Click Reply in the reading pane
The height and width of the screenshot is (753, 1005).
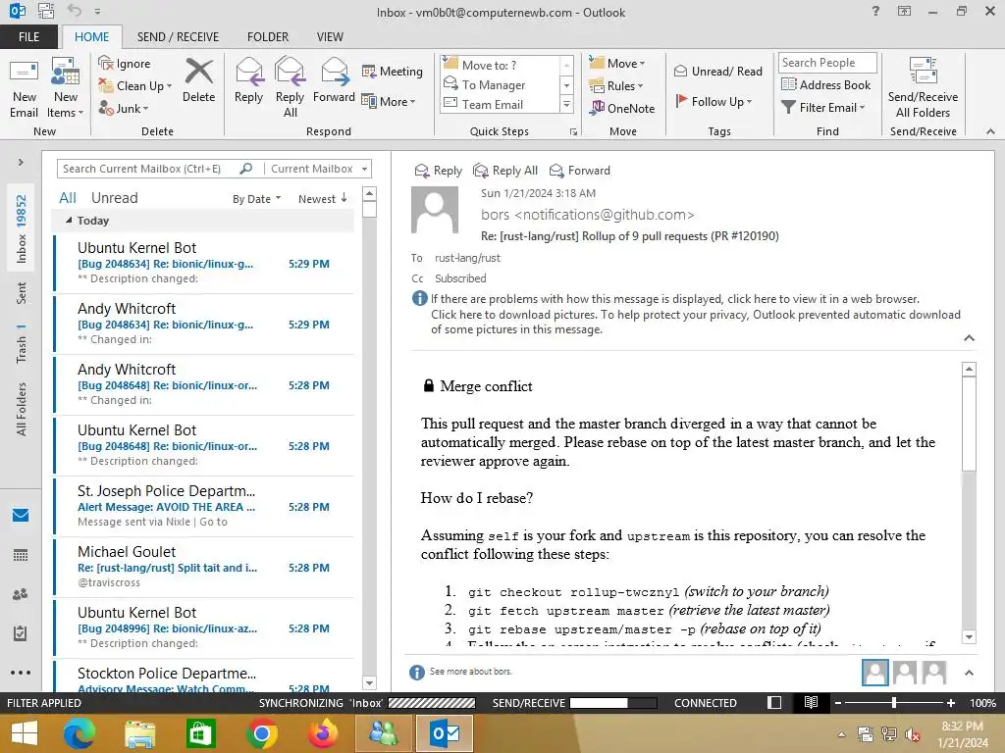pos(439,171)
